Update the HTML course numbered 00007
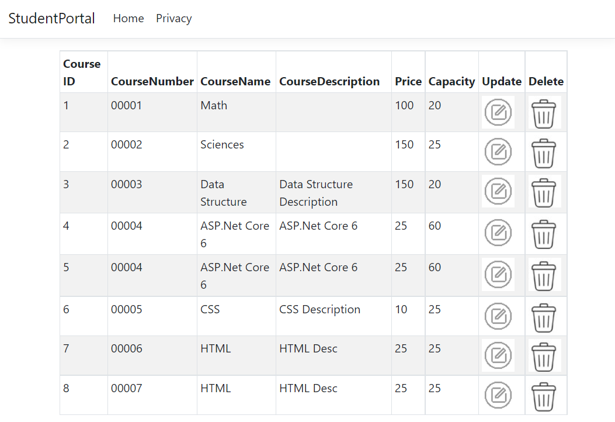Viewport: 615px width, 422px height. (x=498, y=395)
